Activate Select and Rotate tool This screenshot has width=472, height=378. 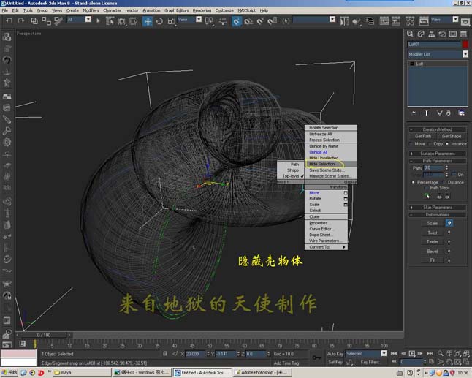point(159,21)
